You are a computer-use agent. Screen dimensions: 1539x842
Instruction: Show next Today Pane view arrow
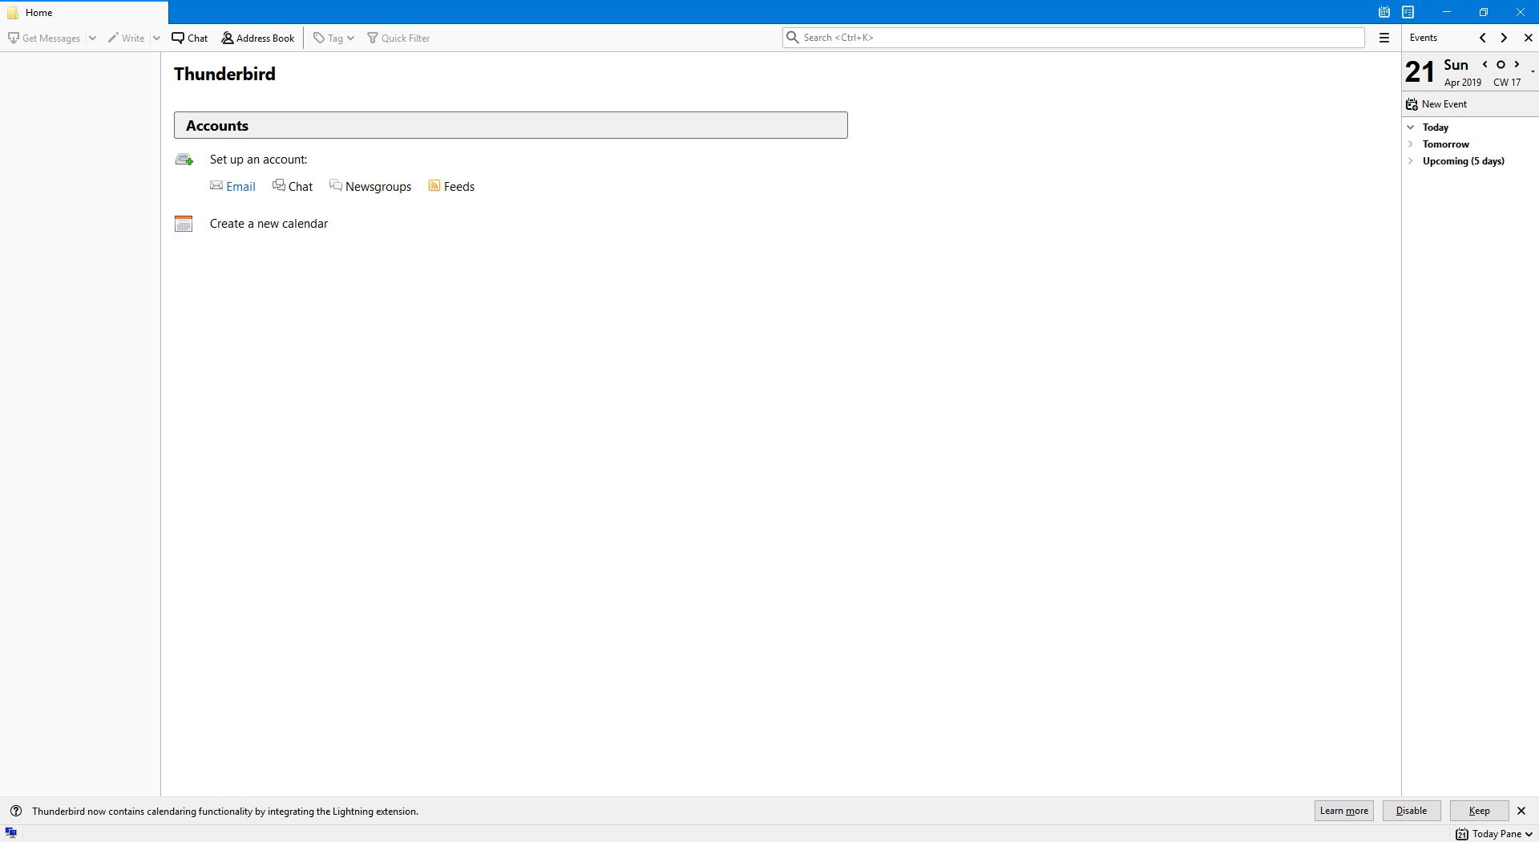click(x=1504, y=38)
